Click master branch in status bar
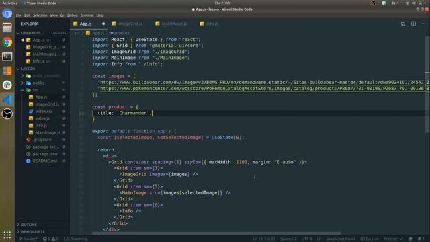 pyautogui.click(x=28, y=239)
